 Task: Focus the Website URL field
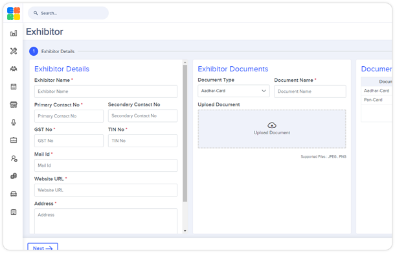click(106, 190)
